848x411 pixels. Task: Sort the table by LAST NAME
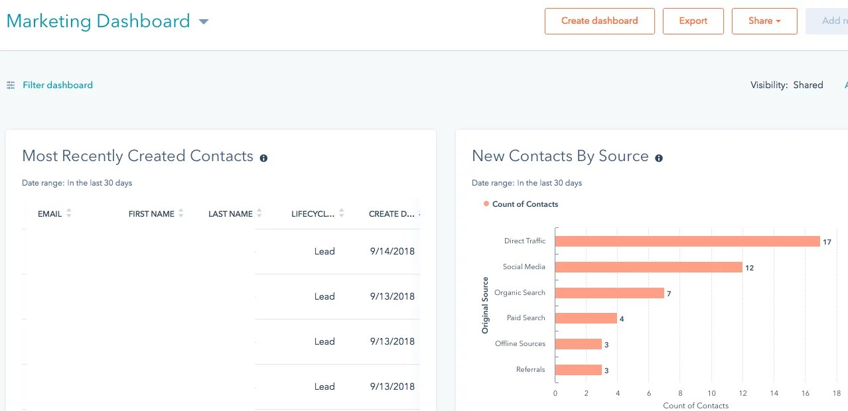point(259,213)
